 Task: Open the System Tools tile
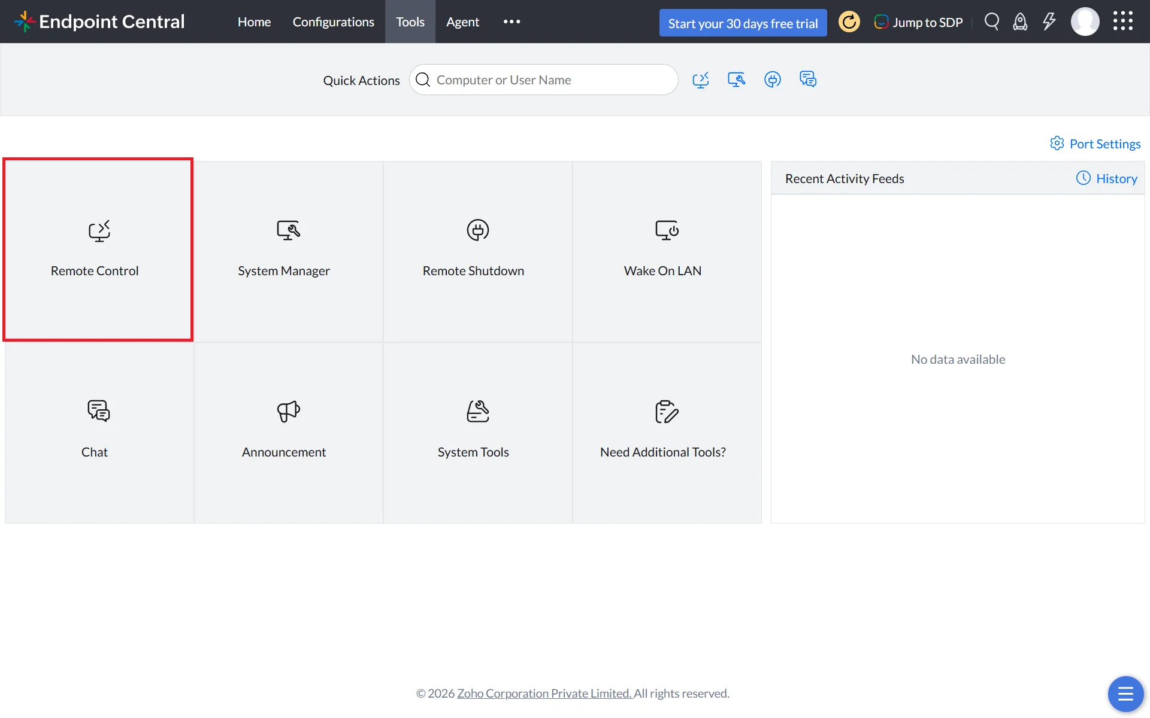point(478,433)
